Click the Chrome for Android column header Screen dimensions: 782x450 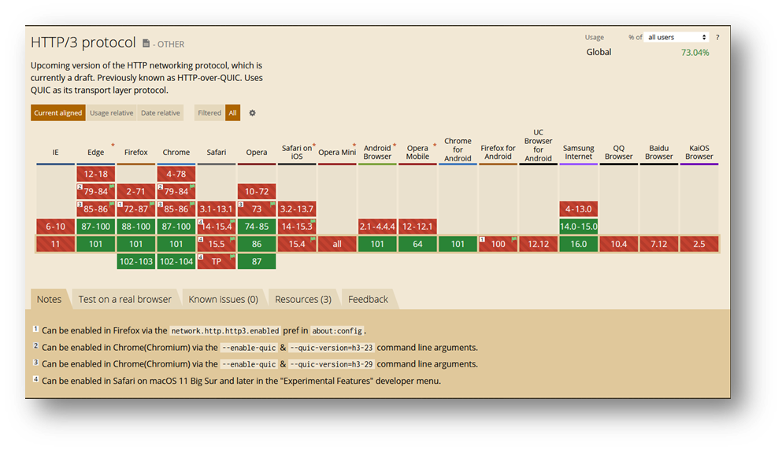coord(458,149)
